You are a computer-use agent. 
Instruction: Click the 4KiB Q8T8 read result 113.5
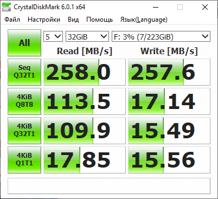[85, 101]
